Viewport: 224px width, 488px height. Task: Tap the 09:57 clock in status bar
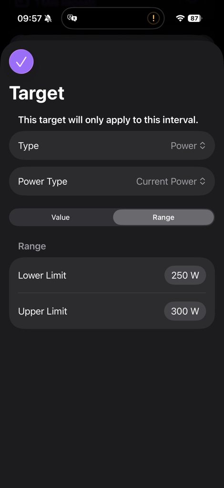click(x=30, y=18)
